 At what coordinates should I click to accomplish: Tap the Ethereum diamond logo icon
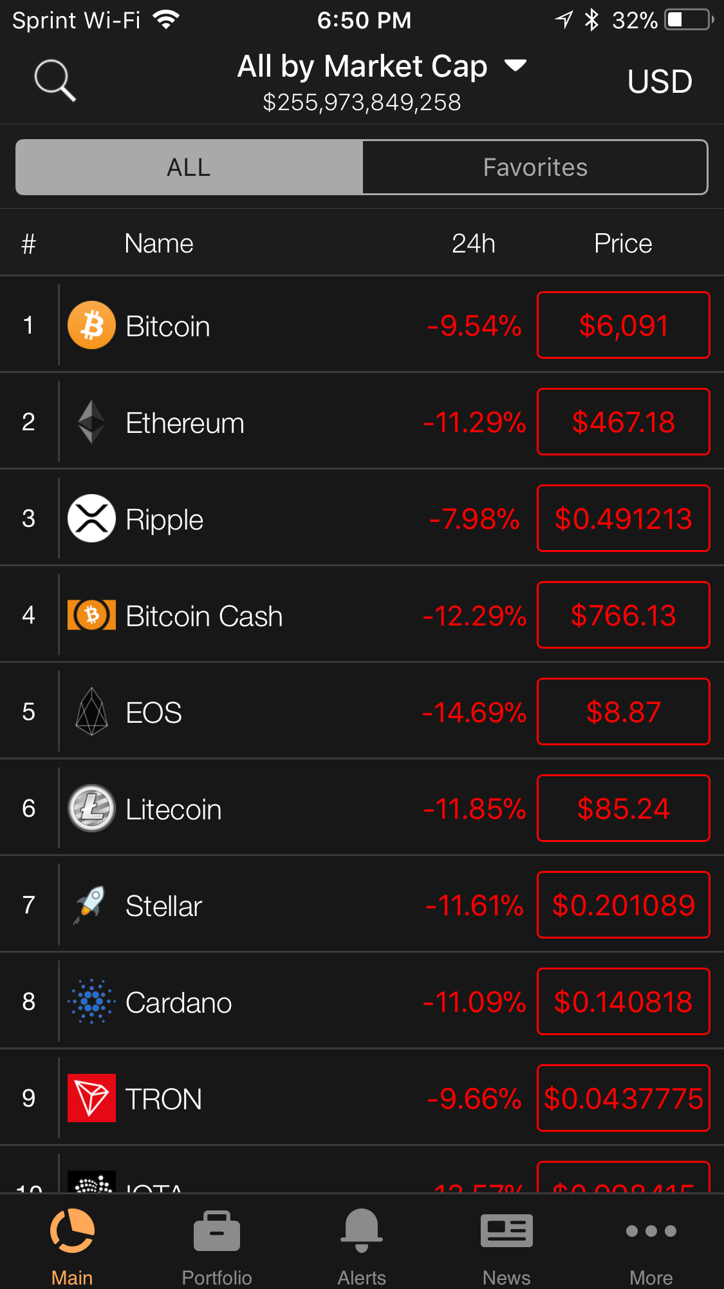click(91, 422)
